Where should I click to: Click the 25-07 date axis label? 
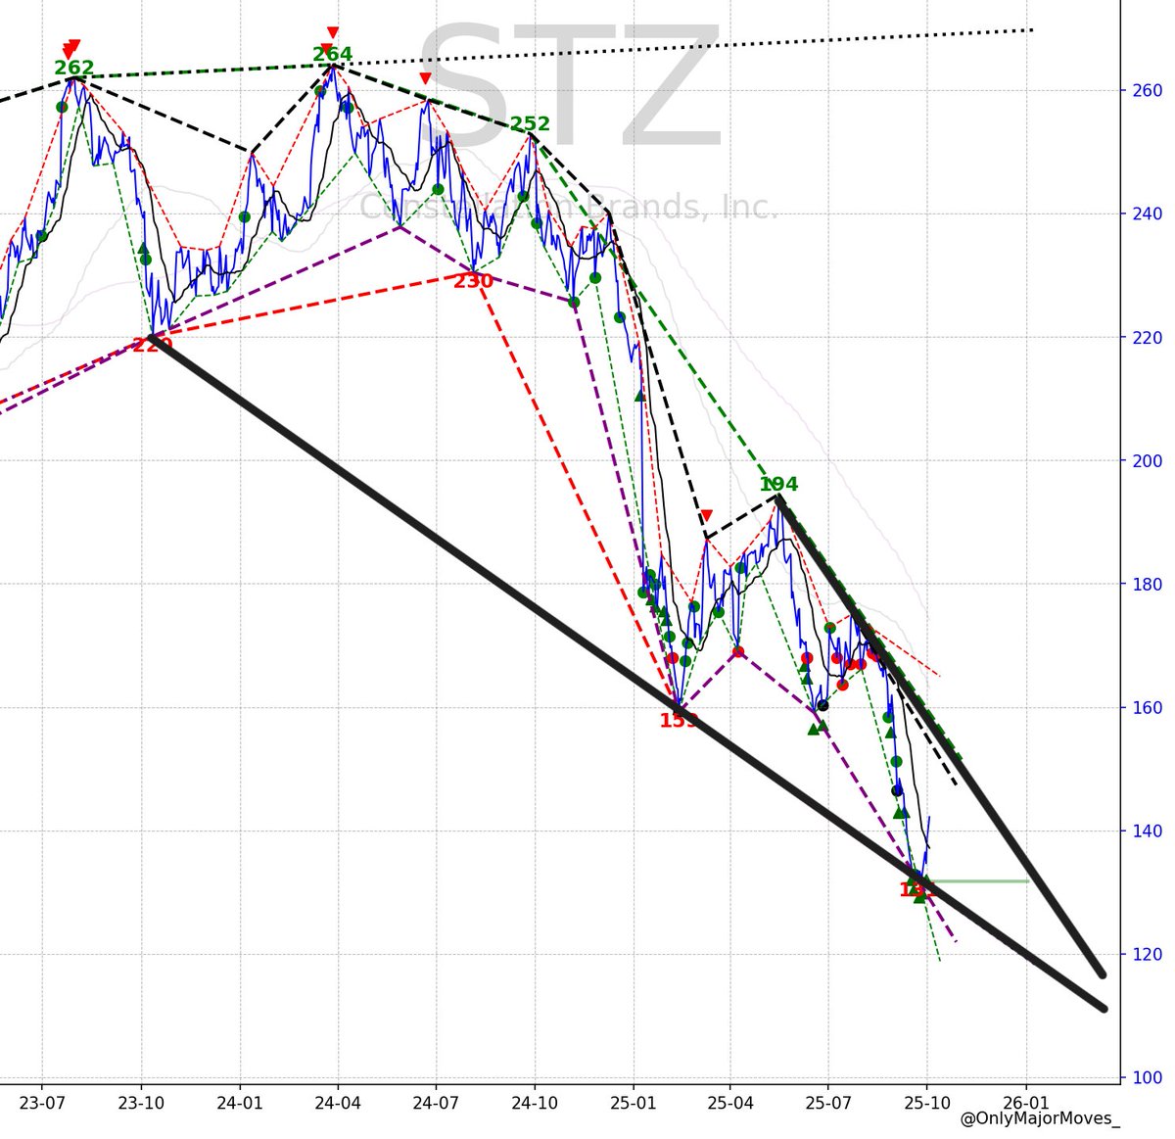tap(828, 1102)
